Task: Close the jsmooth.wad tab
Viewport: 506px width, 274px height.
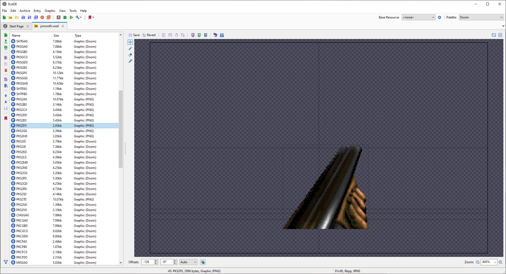Action: [x=63, y=26]
